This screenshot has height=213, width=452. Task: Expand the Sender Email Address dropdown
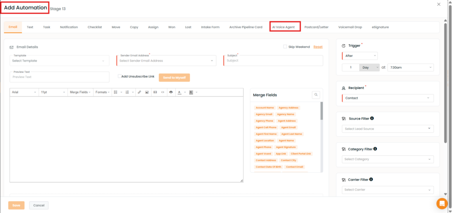point(167,61)
